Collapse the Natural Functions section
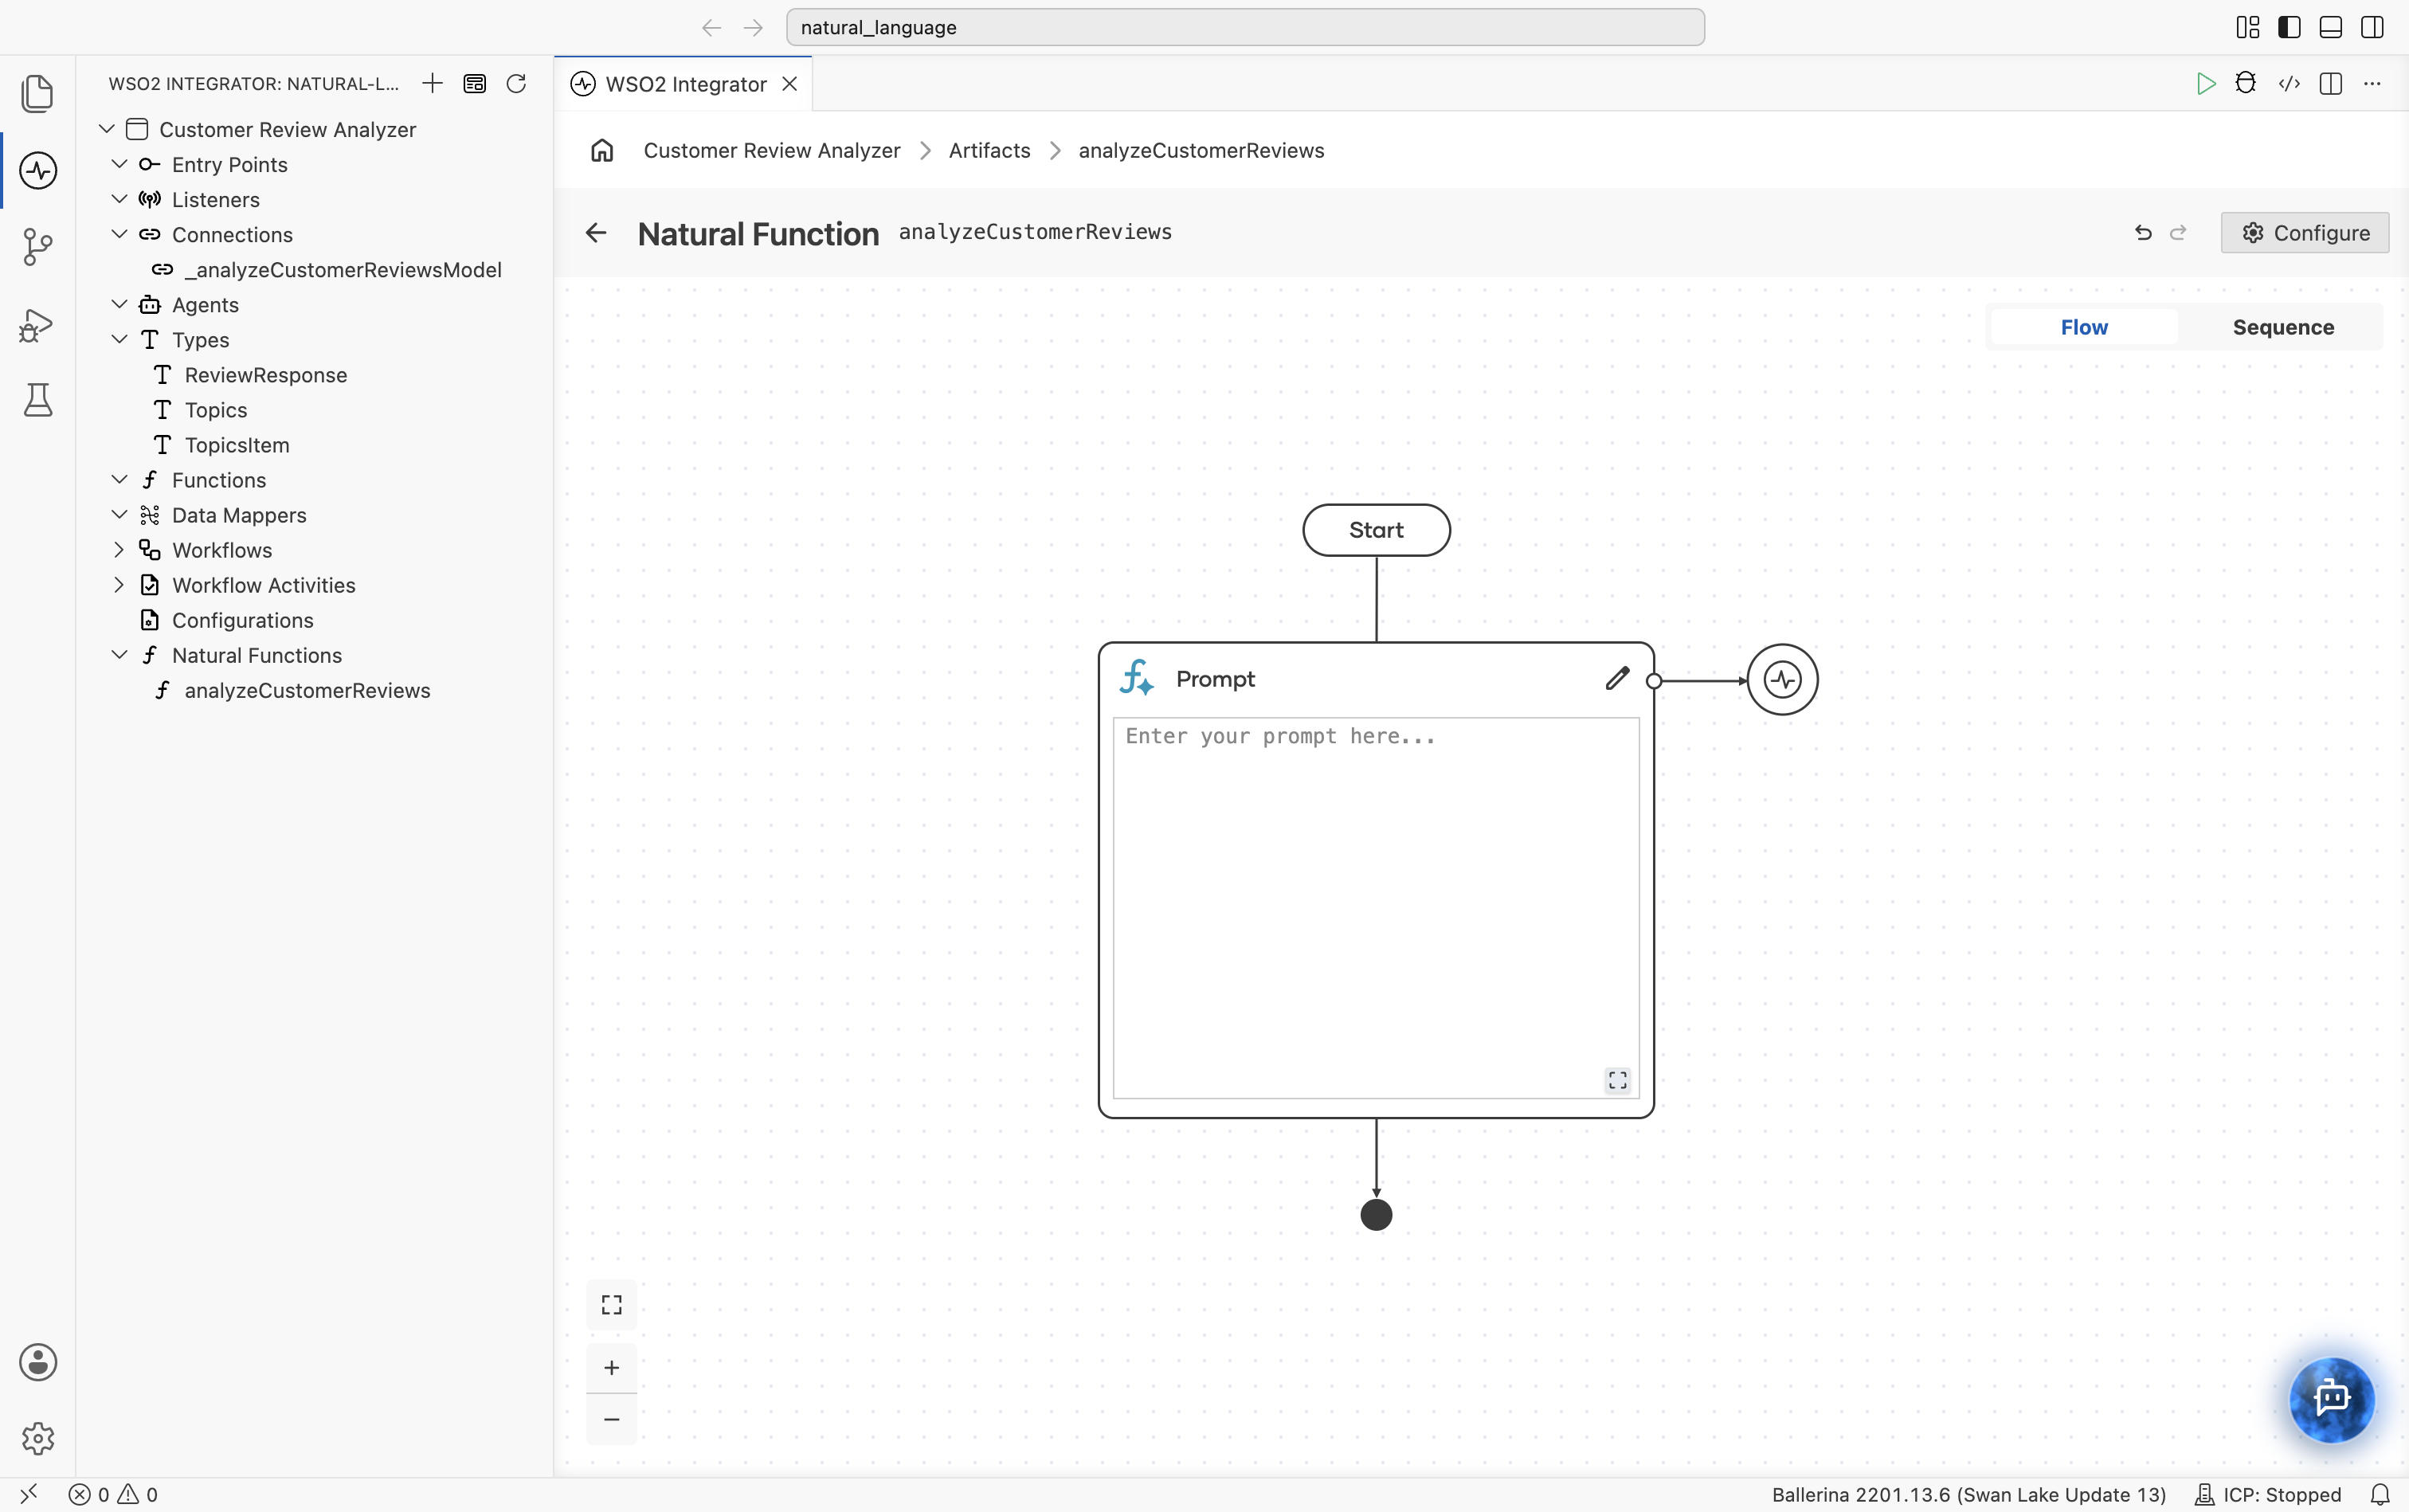The height and width of the screenshot is (1512, 2409). [119, 655]
